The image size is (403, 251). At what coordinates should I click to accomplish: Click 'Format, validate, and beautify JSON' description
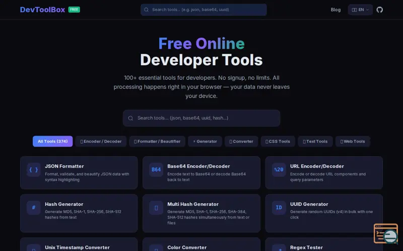coord(87,177)
